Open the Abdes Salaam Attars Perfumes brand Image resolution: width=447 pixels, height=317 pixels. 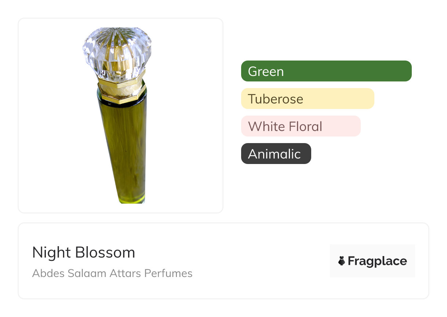click(112, 273)
